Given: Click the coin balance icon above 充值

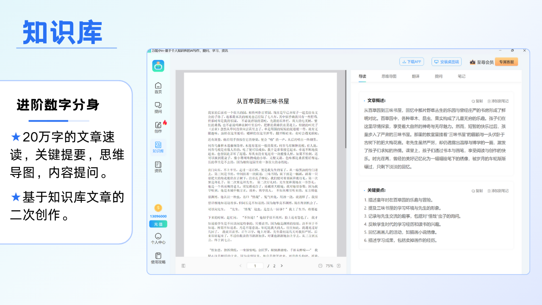Looking at the screenshot, I should 158,208.
